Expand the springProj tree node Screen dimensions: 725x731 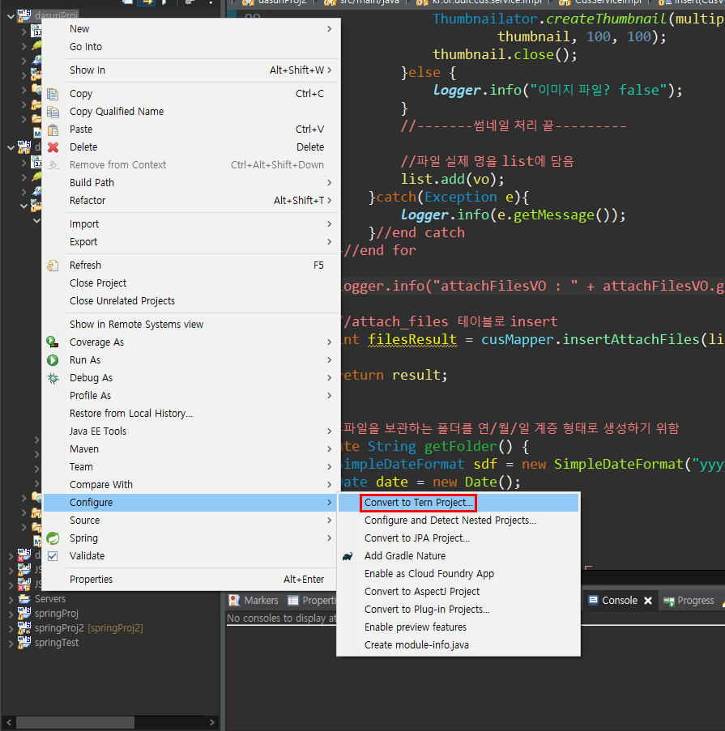(x=11, y=614)
